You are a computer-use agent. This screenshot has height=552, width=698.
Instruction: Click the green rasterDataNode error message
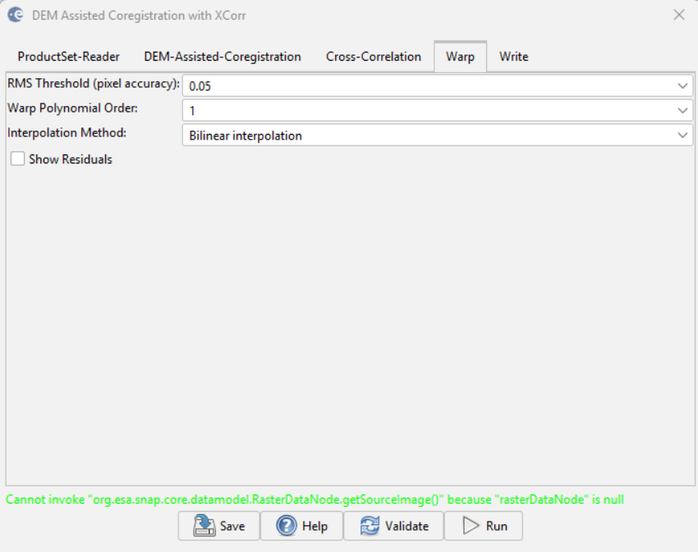click(x=320, y=499)
